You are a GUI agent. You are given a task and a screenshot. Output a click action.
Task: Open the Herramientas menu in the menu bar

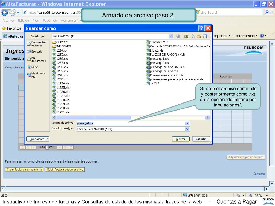click(71, 20)
